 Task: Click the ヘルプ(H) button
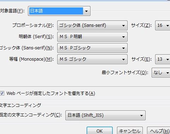click(159, 131)
